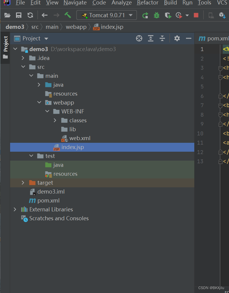Click the red Stop button to halt Tomcat
Screen dimensions: 229x293
(x=196, y=15)
